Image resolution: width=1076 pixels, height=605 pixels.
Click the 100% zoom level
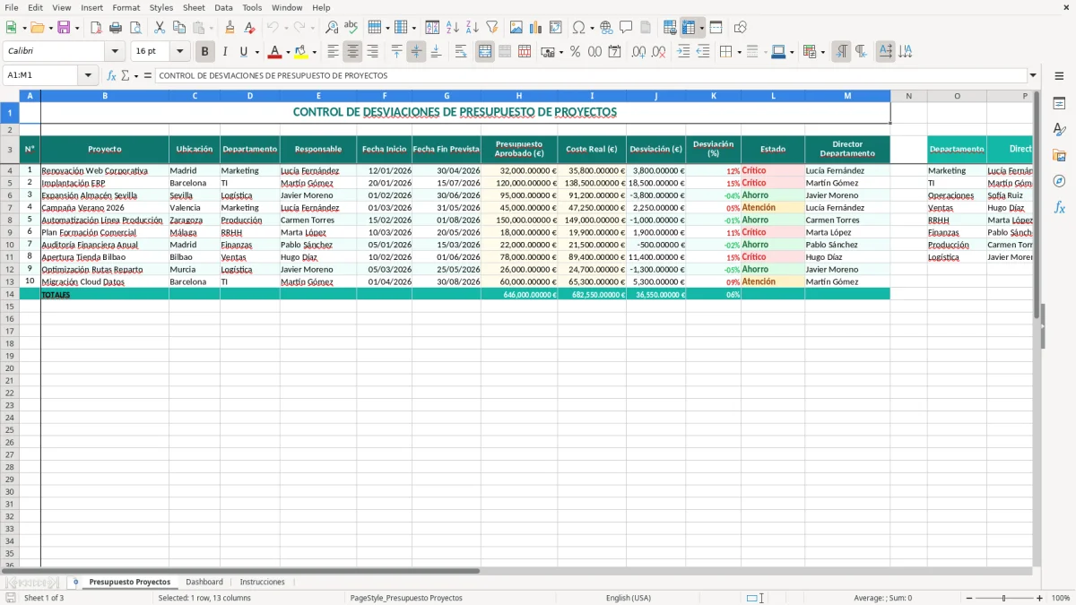tap(1061, 598)
